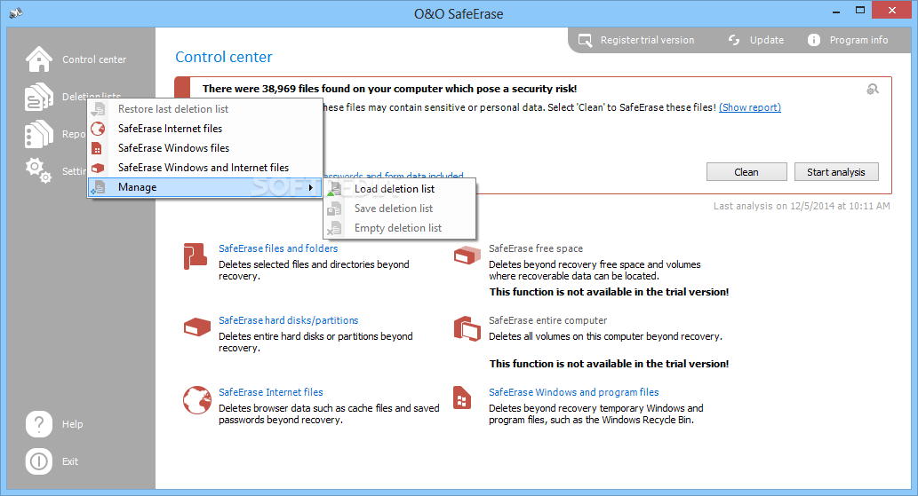This screenshot has width=918, height=496.
Task: Click the icon beside SafeErase Internet files menu entry
Action: 98,129
